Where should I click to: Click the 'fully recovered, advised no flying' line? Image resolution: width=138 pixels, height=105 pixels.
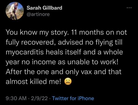[64, 42]
